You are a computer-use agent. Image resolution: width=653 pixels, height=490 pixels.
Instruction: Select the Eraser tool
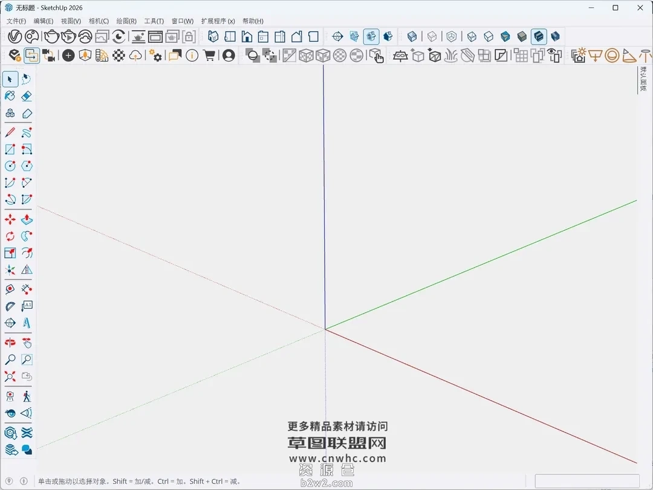[27, 96]
